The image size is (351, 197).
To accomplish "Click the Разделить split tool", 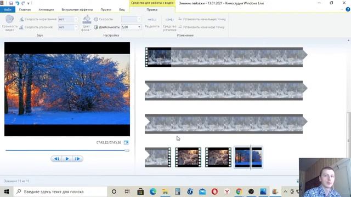I will click(152, 23).
